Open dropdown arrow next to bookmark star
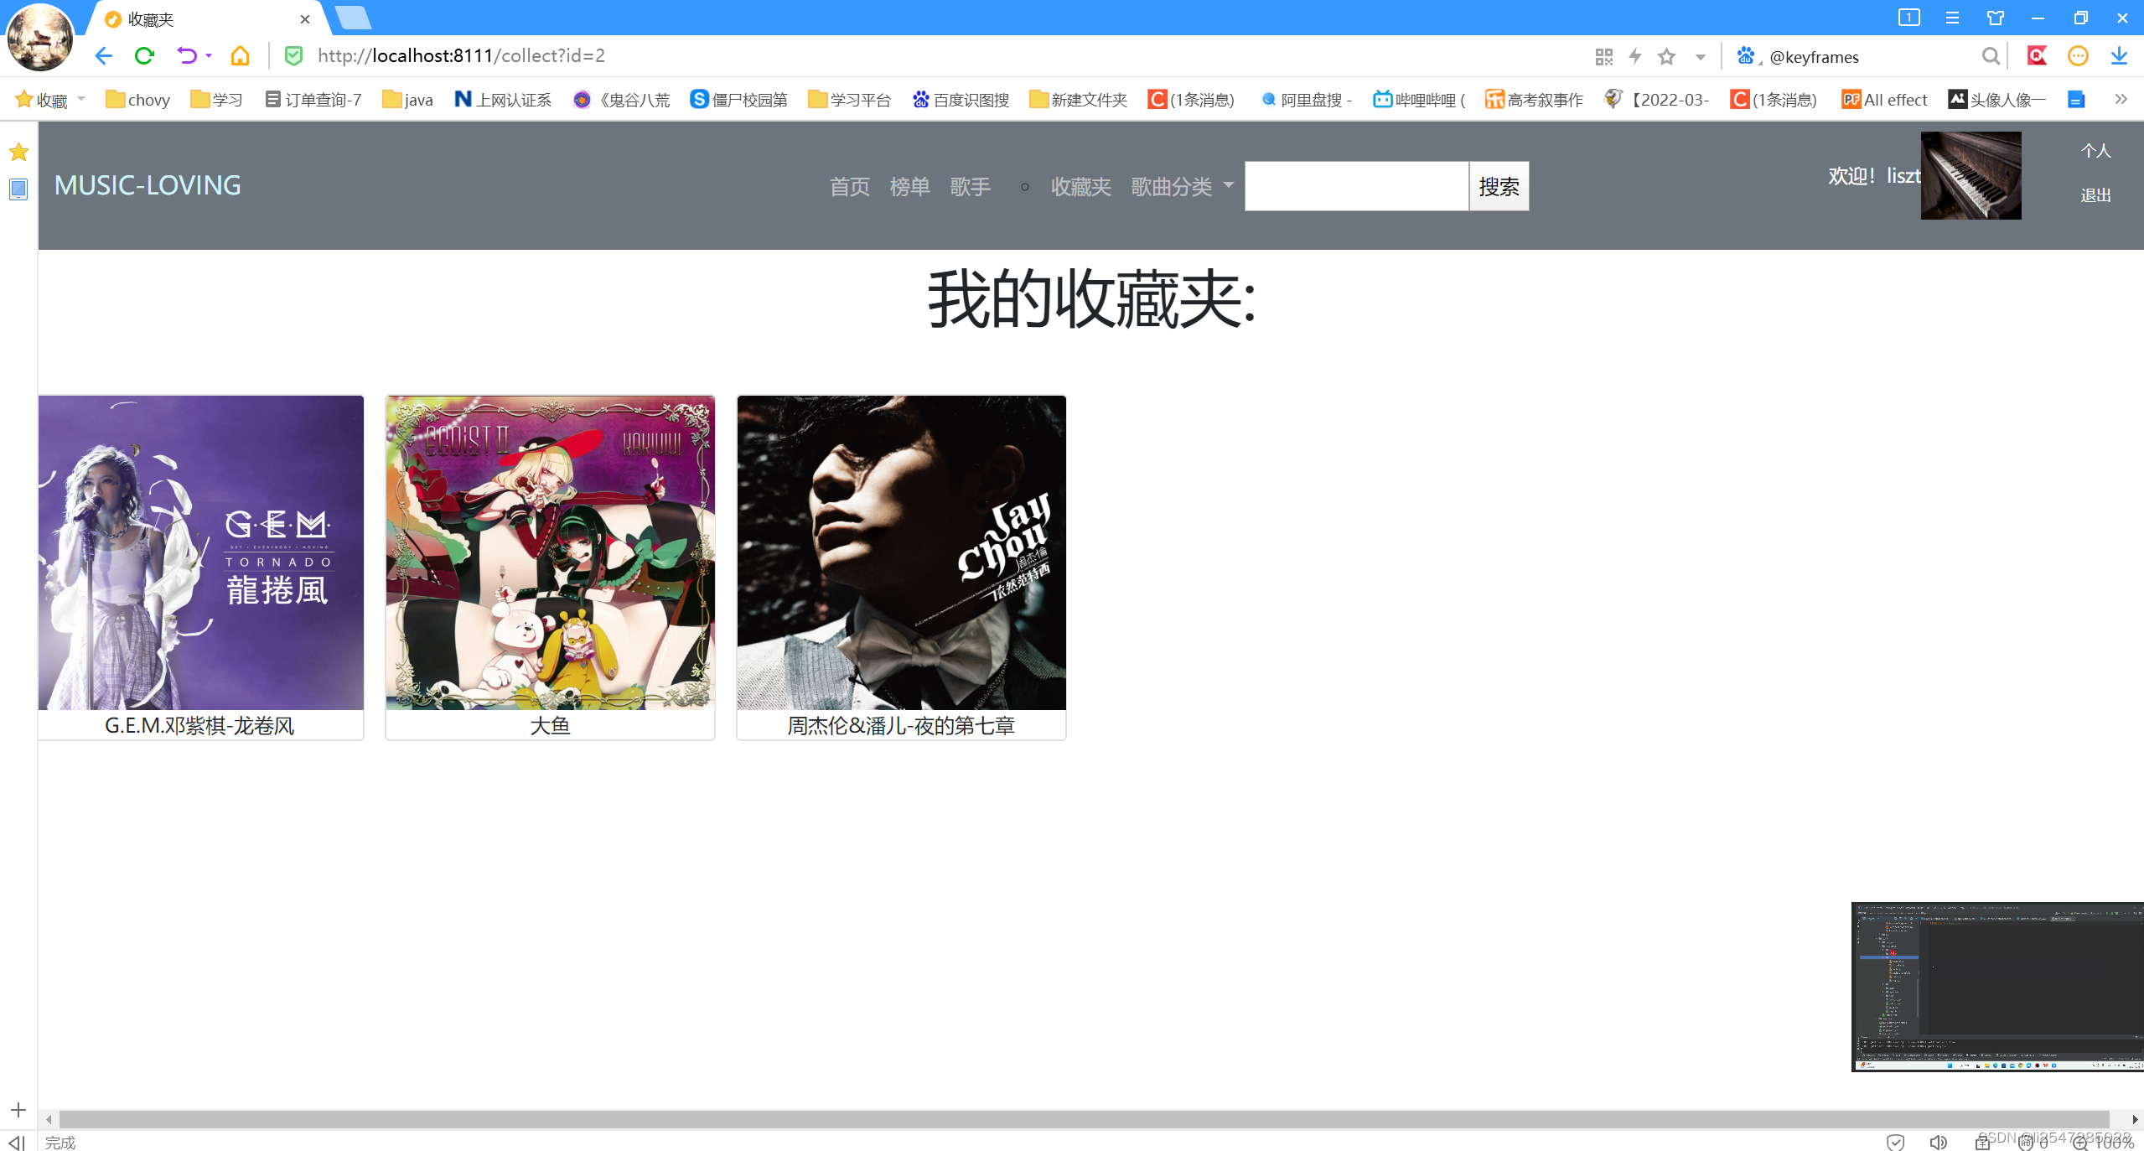This screenshot has width=2144, height=1151. coord(1701,56)
